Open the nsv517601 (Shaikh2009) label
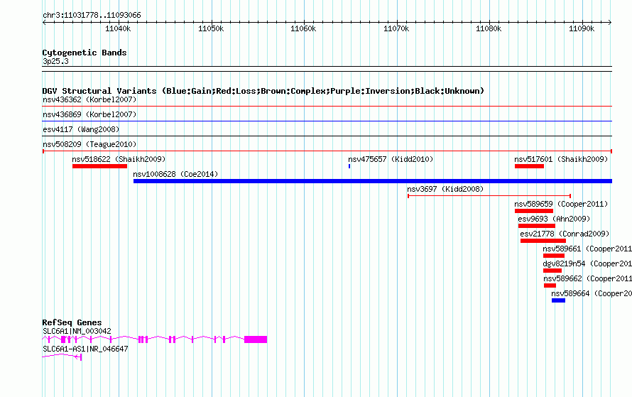This screenshot has width=632, height=397. (x=561, y=159)
